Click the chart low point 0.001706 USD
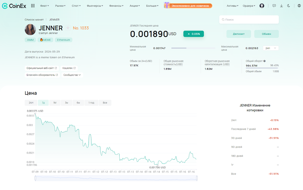 coord(158,165)
